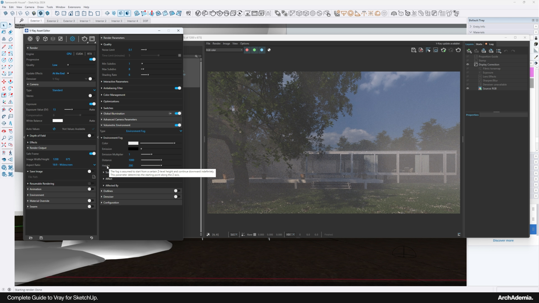
Task: Open the Lights tab in Asset Editor
Action: 38,39
